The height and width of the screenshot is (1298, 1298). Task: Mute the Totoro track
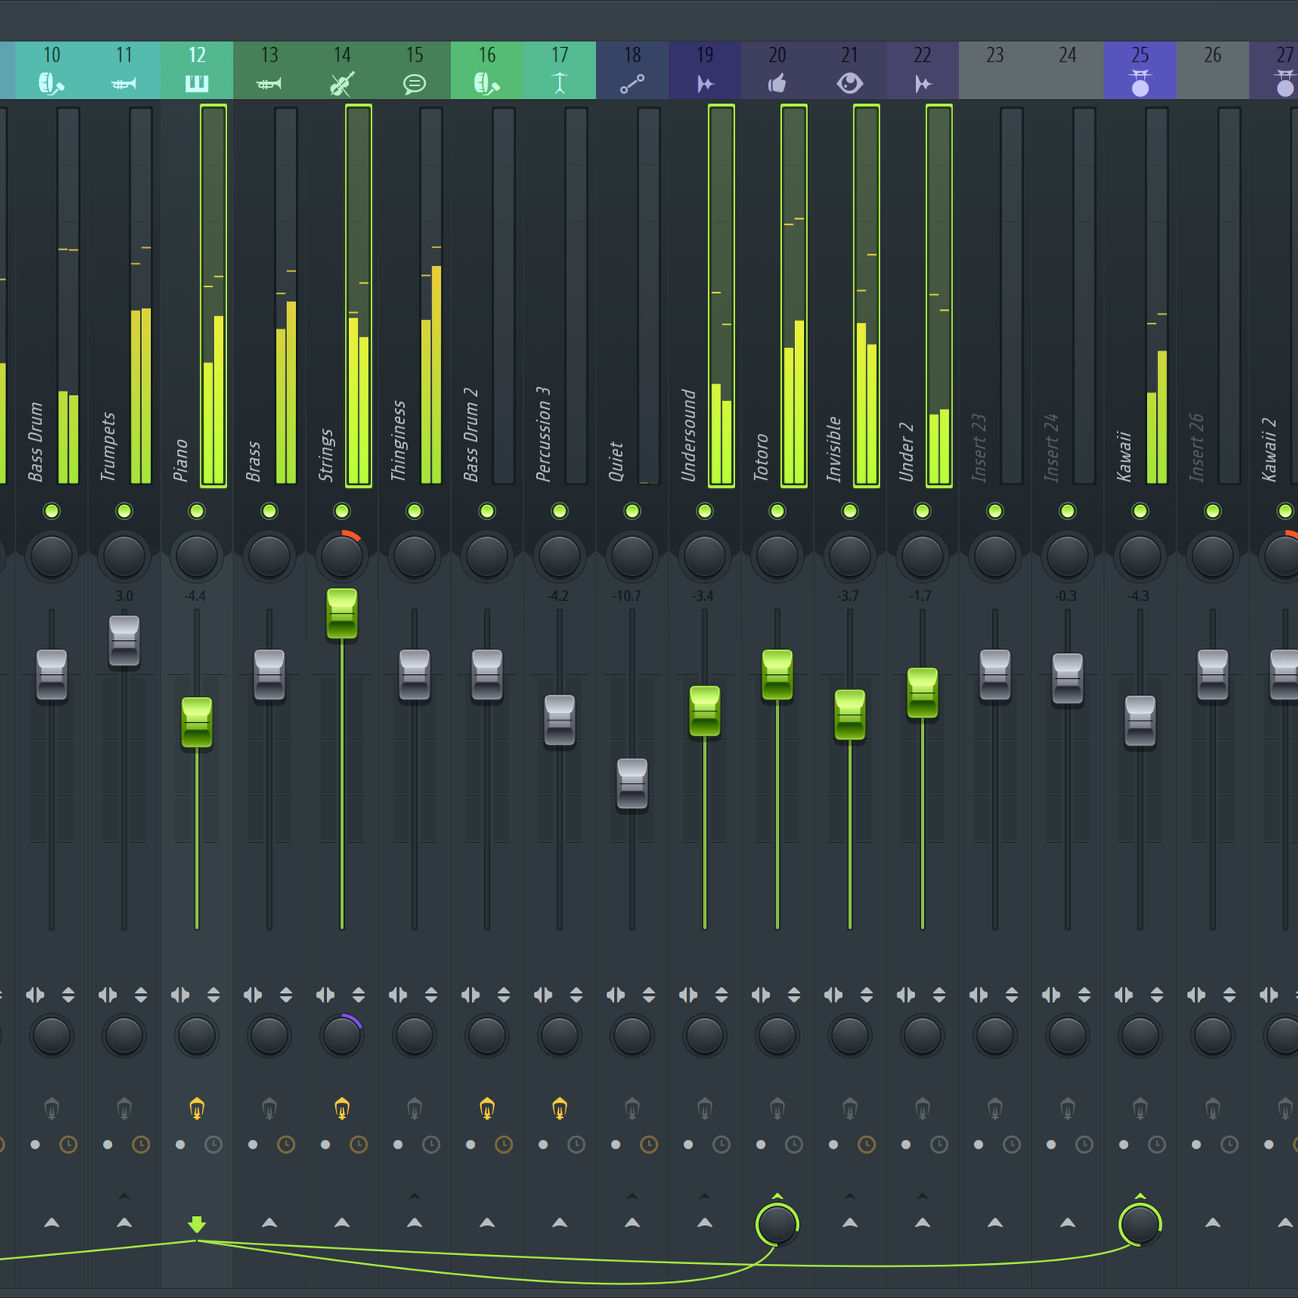click(777, 511)
